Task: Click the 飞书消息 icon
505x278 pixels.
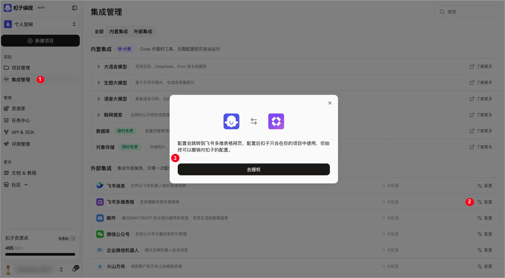Action: point(100,186)
